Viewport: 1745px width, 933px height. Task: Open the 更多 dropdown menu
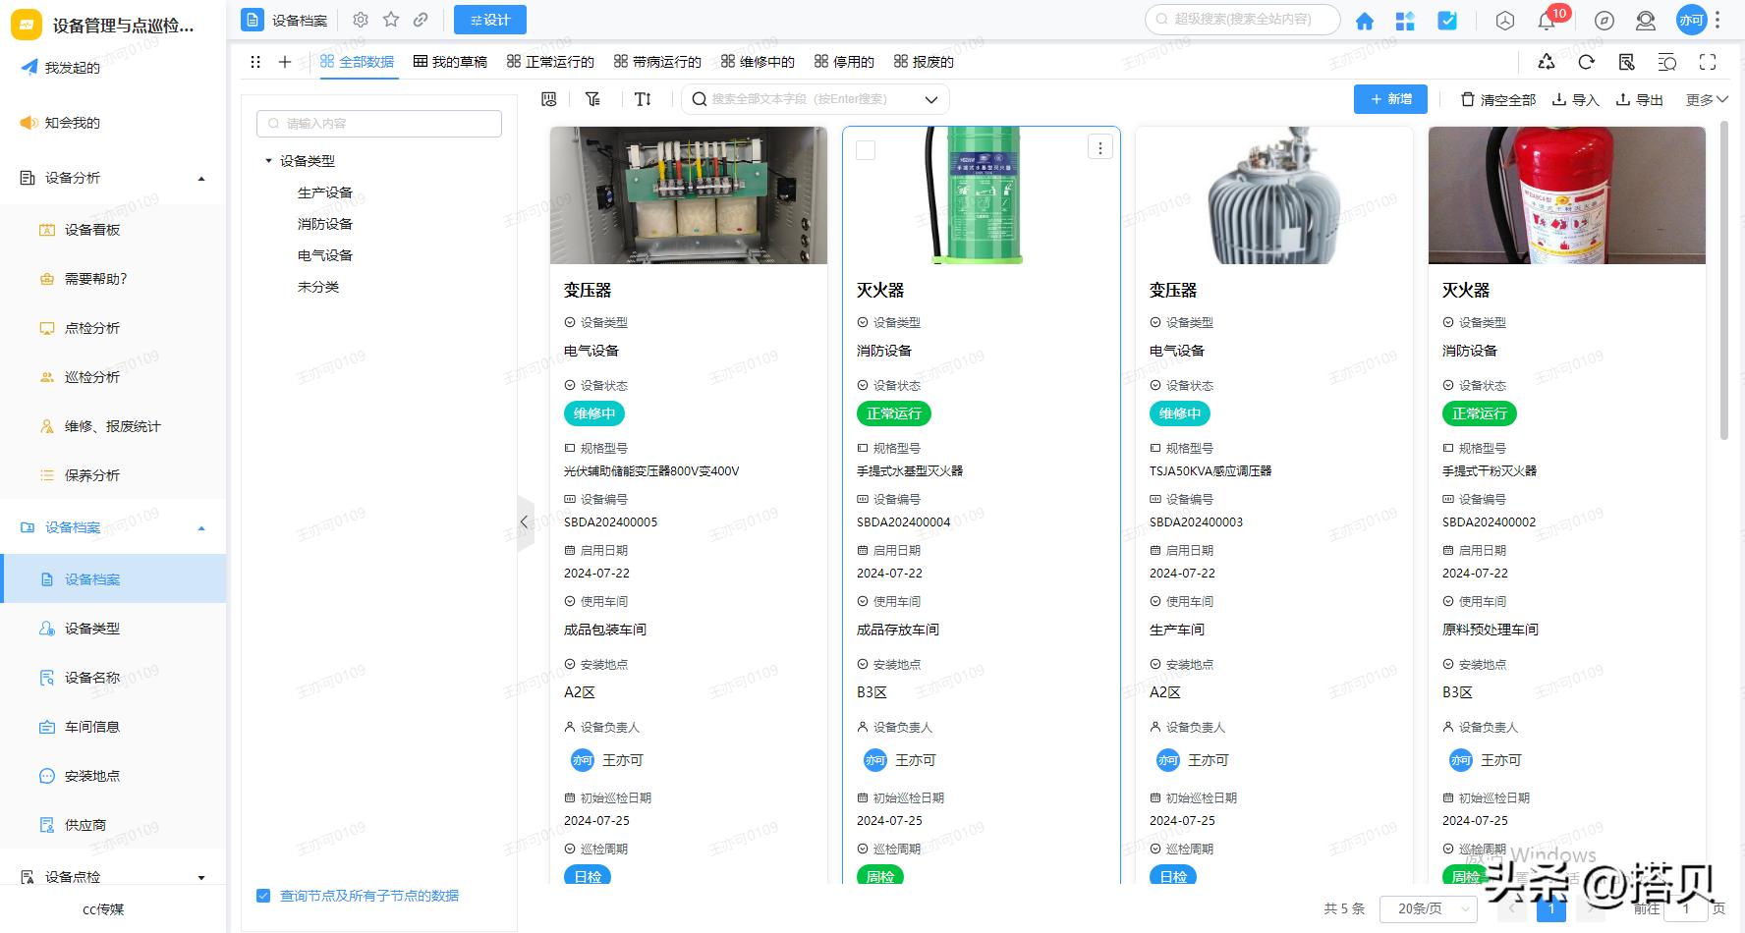1707,98
